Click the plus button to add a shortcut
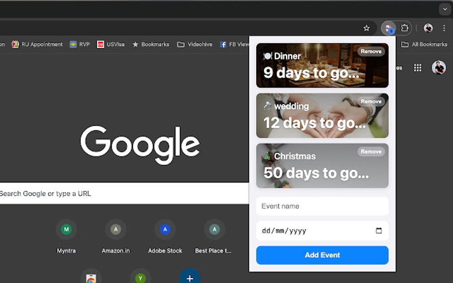This screenshot has width=453, height=283. (x=190, y=278)
